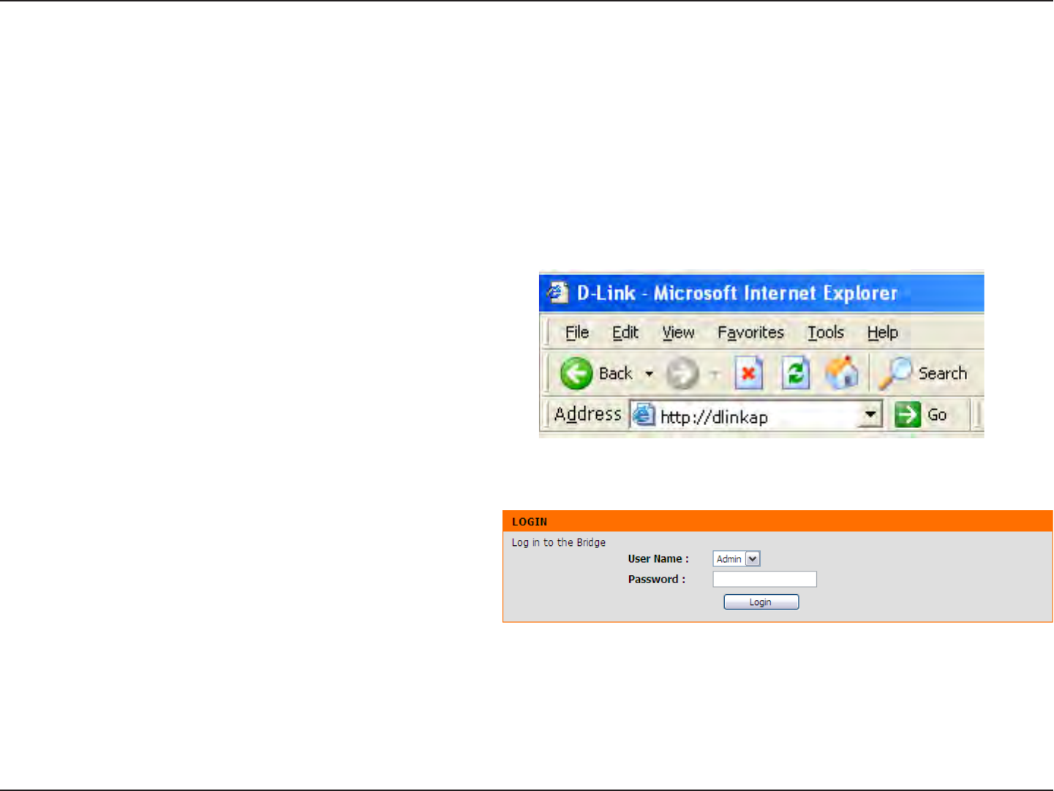The image size is (1054, 791).
Task: Open the User Name Admin dropdown
Action: coord(737,559)
